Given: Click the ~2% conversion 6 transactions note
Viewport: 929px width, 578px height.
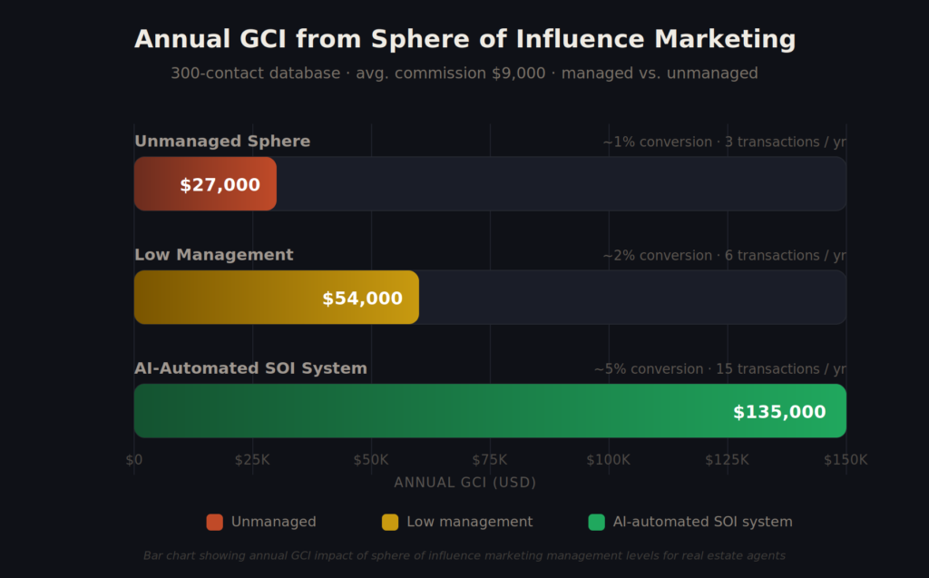Looking at the screenshot, I should click(725, 256).
